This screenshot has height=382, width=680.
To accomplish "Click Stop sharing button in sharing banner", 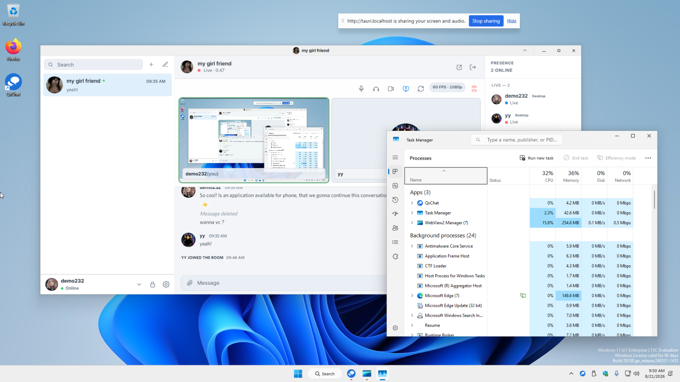I will point(486,21).
